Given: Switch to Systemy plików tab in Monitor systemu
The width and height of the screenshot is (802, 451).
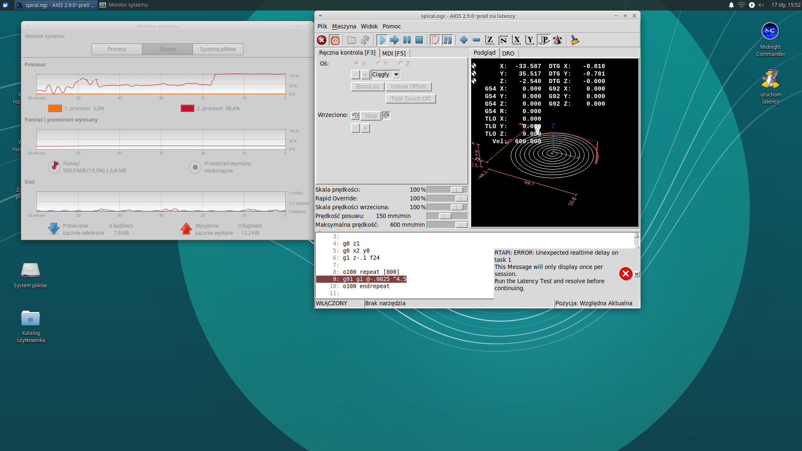Looking at the screenshot, I should pyautogui.click(x=218, y=49).
